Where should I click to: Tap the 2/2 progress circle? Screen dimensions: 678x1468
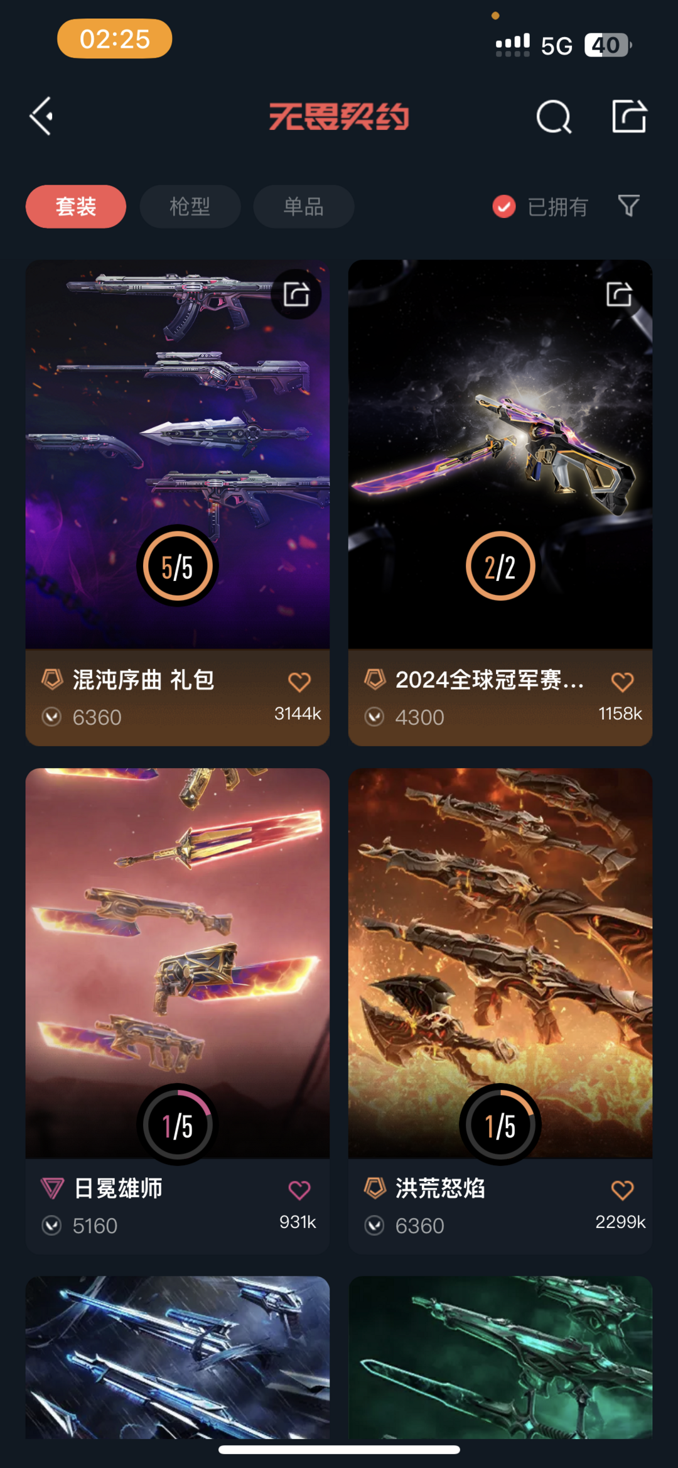500,566
